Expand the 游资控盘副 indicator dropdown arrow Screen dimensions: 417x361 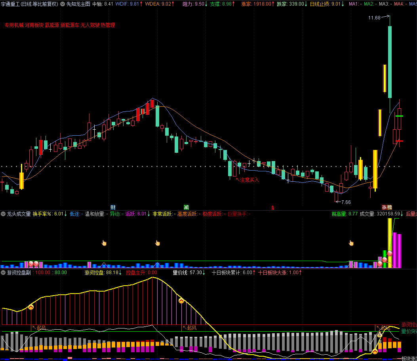(3, 273)
